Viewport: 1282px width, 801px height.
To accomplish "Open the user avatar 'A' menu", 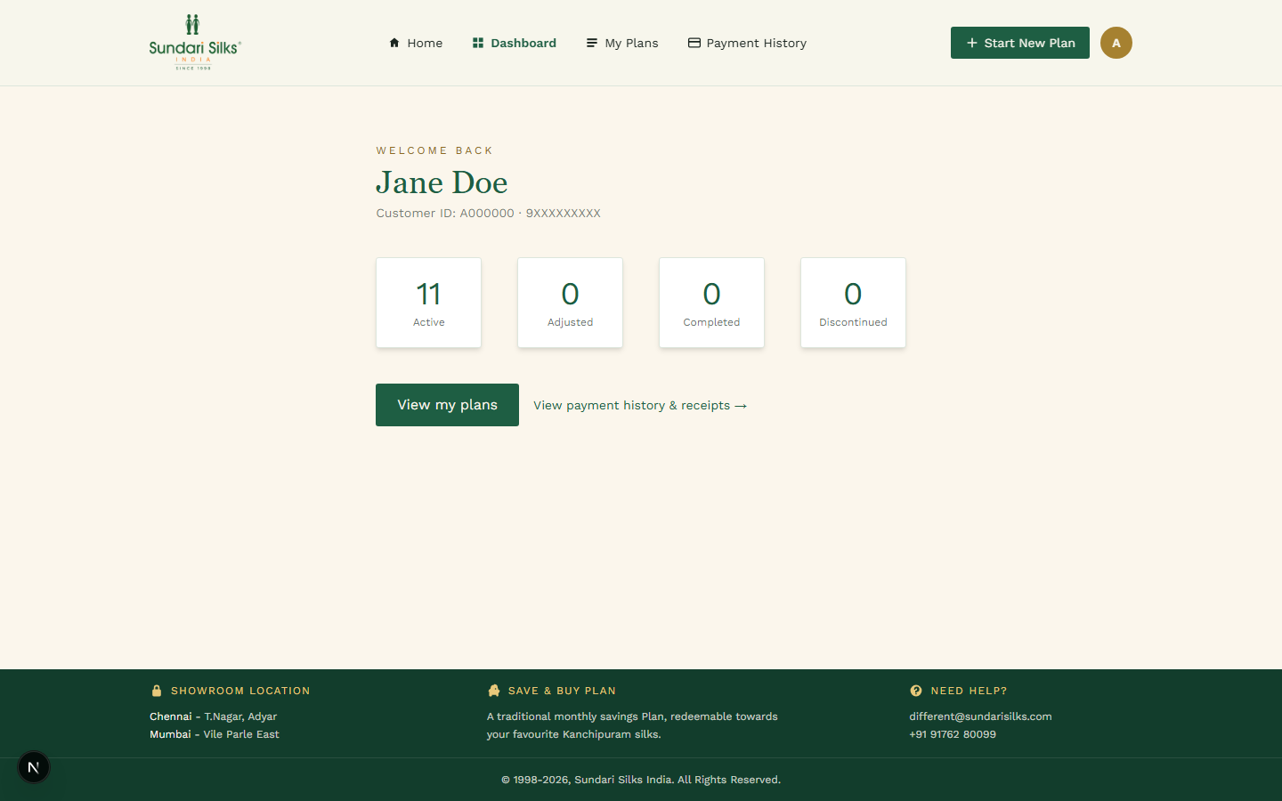I will (1116, 43).
